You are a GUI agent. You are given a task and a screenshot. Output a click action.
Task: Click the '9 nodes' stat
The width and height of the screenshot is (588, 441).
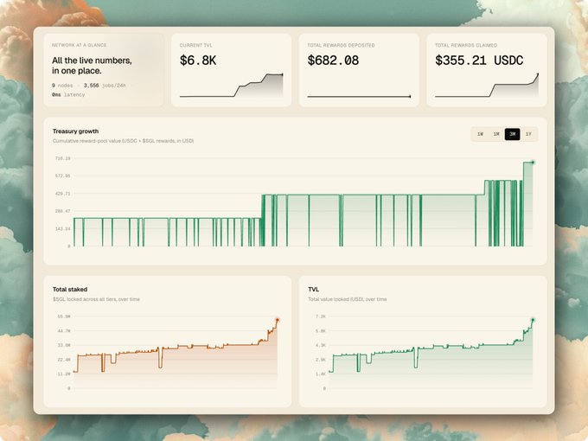62,86
